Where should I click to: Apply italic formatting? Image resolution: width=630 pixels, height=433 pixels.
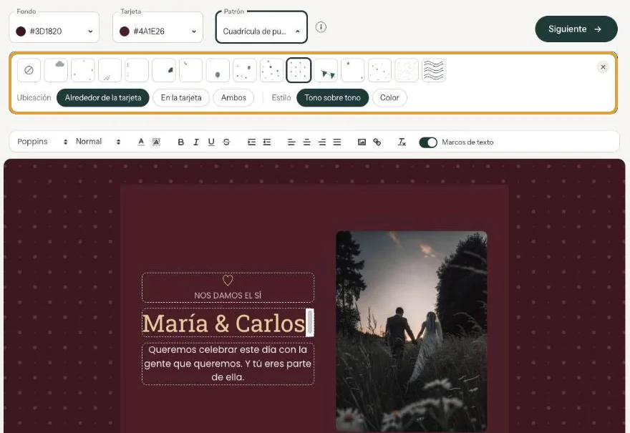coord(196,142)
